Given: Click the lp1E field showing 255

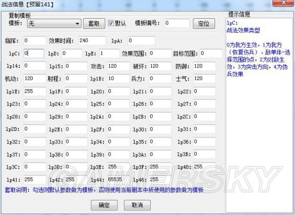Looking at the screenshot, I should click(35, 91).
